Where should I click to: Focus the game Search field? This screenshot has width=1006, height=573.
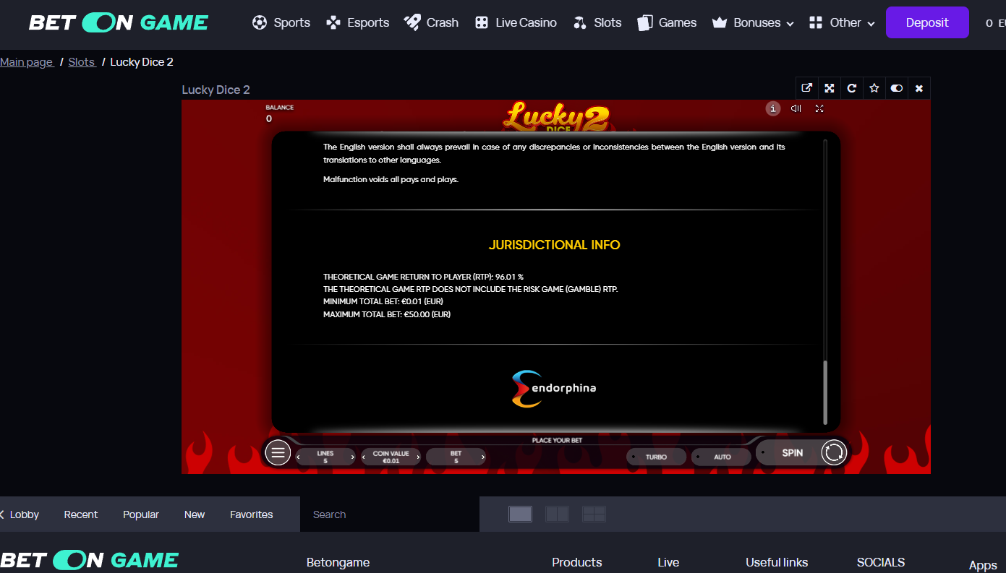click(390, 514)
